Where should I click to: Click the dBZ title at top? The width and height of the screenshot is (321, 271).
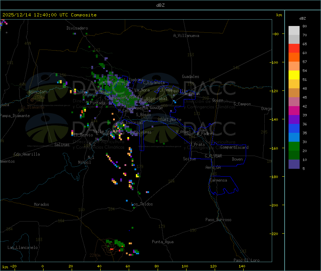point(160,5)
